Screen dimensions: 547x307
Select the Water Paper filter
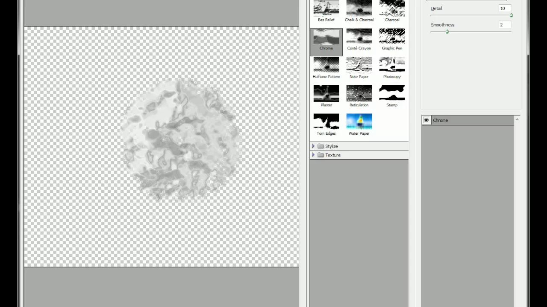pyautogui.click(x=359, y=125)
